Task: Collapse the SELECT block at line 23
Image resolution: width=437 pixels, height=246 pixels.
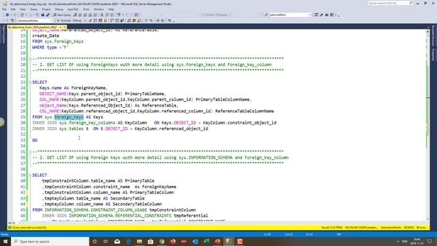Action: tap(30, 82)
